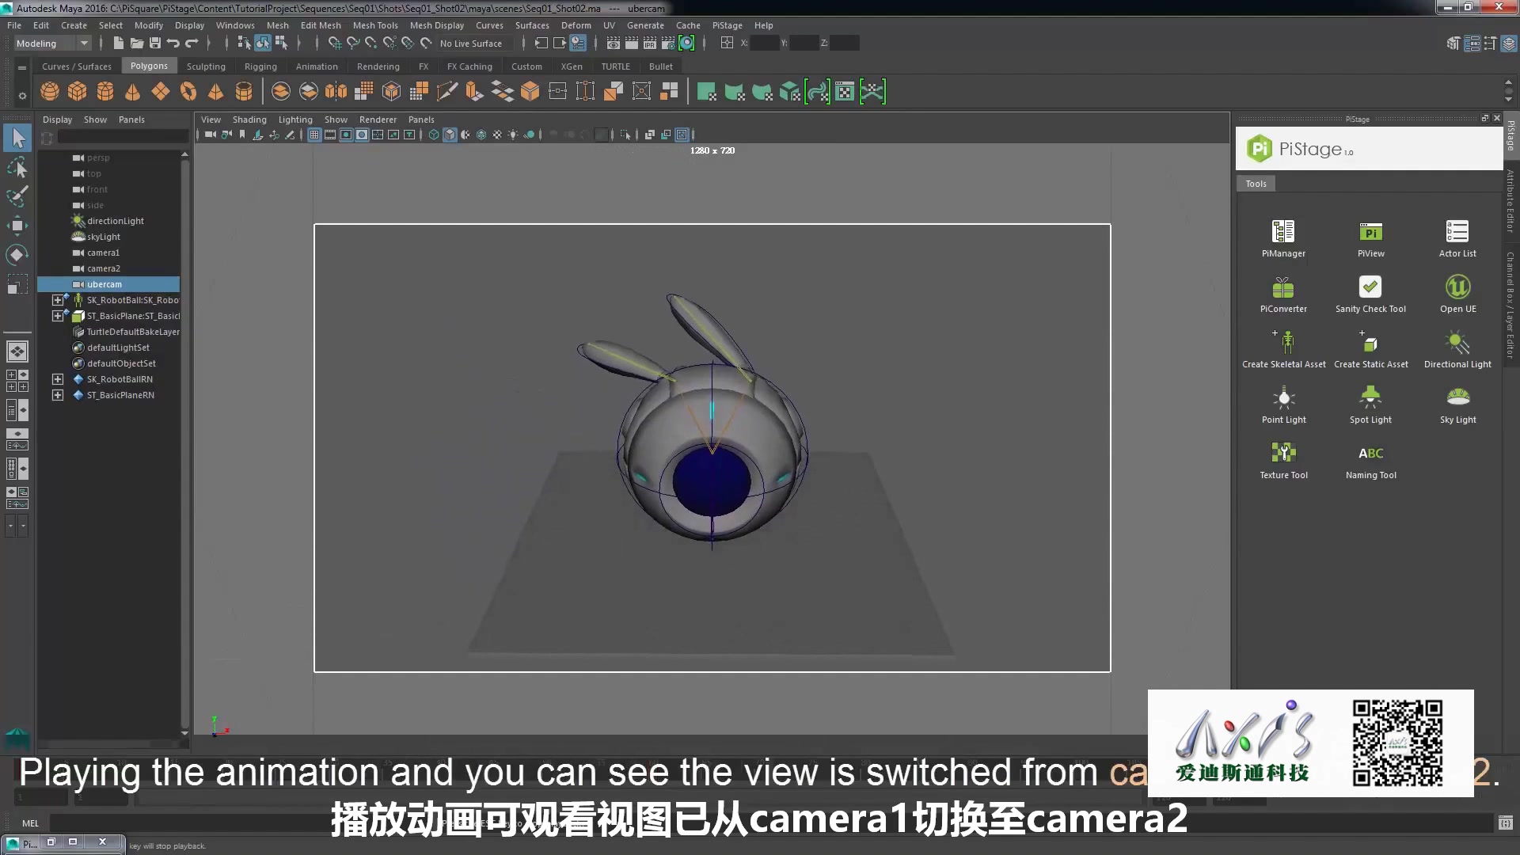Switch to the Rigging shelf tab
This screenshot has height=855, width=1520.
tap(260, 66)
